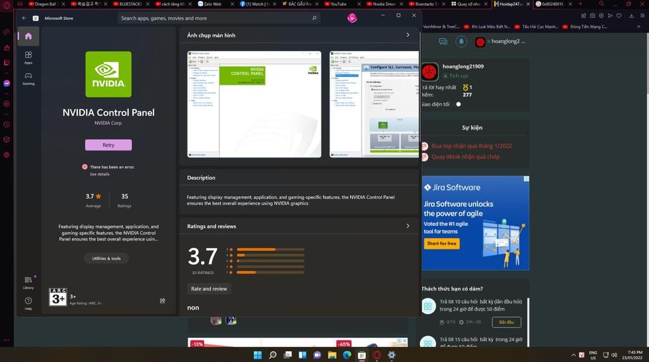Open the 'Khi Loài Mèo Biết N...' bookmark
Image resolution: width=649 pixels, height=362 pixels.
(x=487, y=27)
